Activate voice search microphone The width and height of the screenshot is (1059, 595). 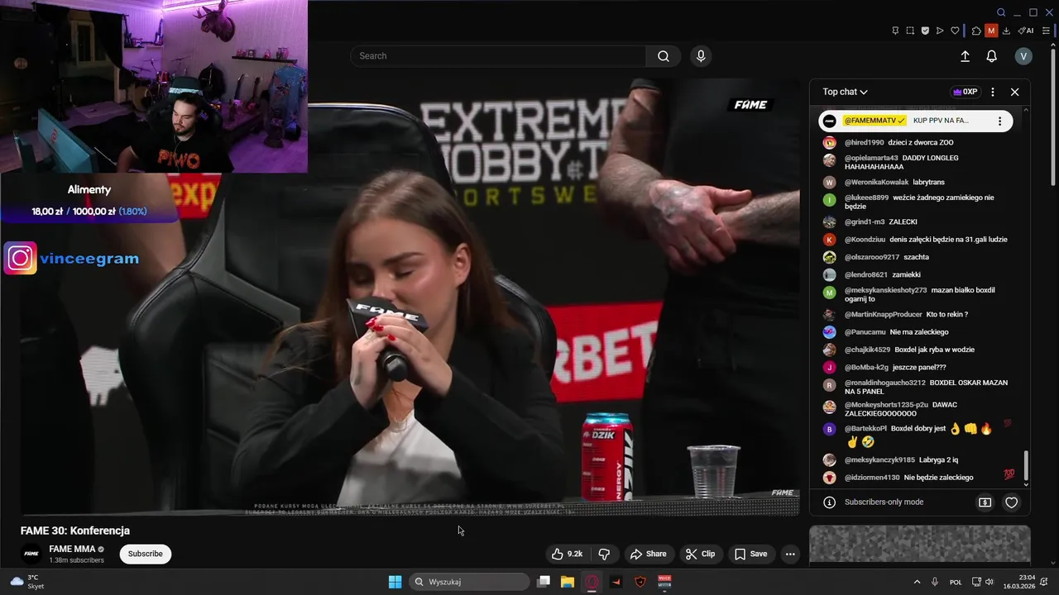tap(701, 56)
